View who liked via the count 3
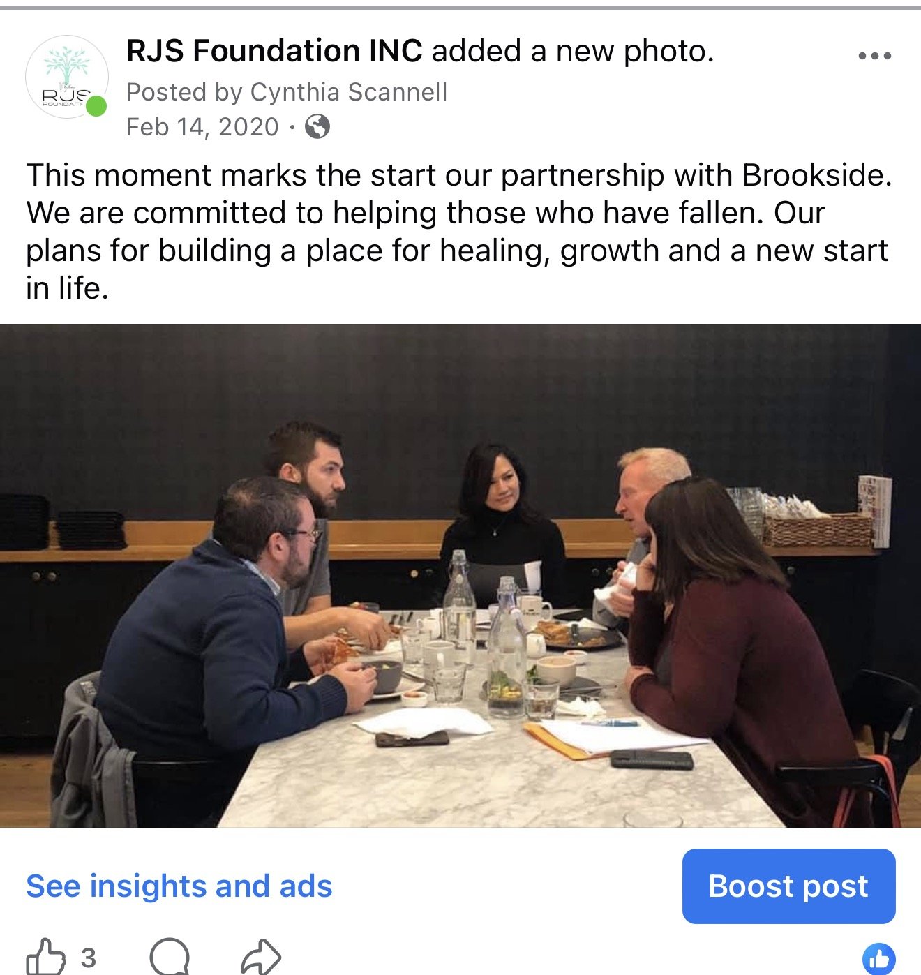Image resolution: width=921 pixels, height=975 pixels. coord(88,958)
